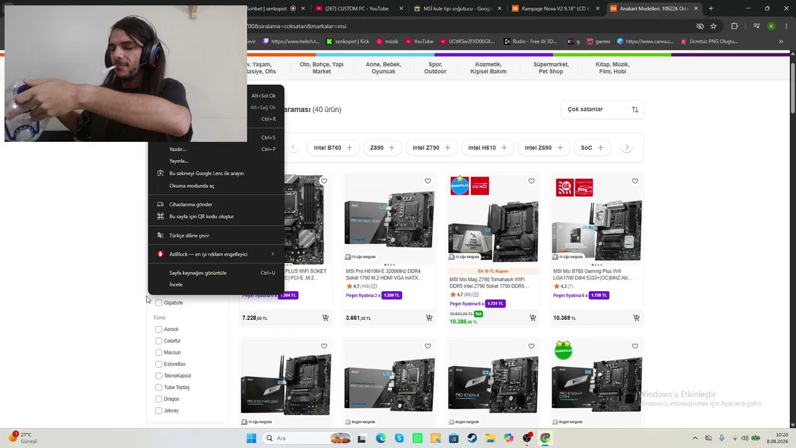Image resolution: width=796 pixels, height=448 pixels.
Task: Choose Okuma modunda aç menu entry
Action: (216, 185)
